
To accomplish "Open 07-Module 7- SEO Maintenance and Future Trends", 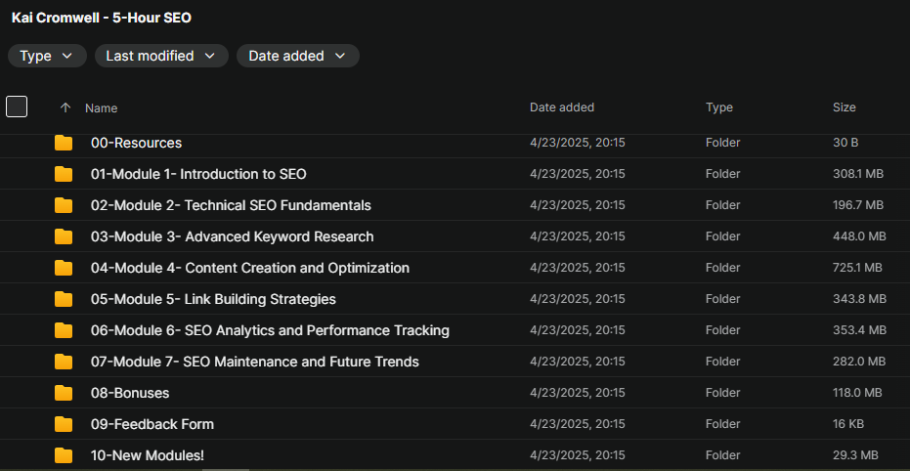I will click(255, 362).
